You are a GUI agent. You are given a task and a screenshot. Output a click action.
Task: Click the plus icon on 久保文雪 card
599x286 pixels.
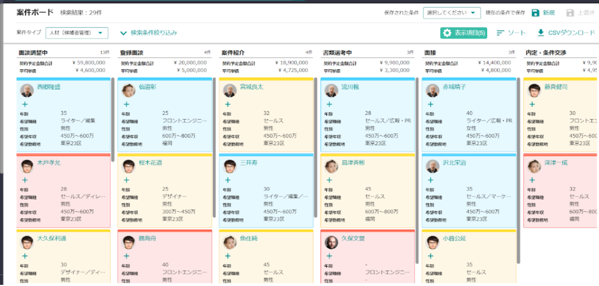329,256
